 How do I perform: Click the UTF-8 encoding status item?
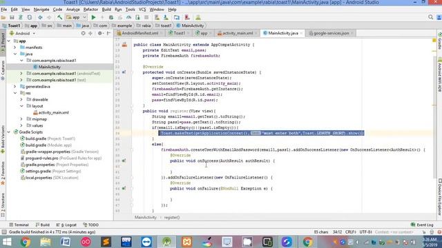click(x=366, y=232)
